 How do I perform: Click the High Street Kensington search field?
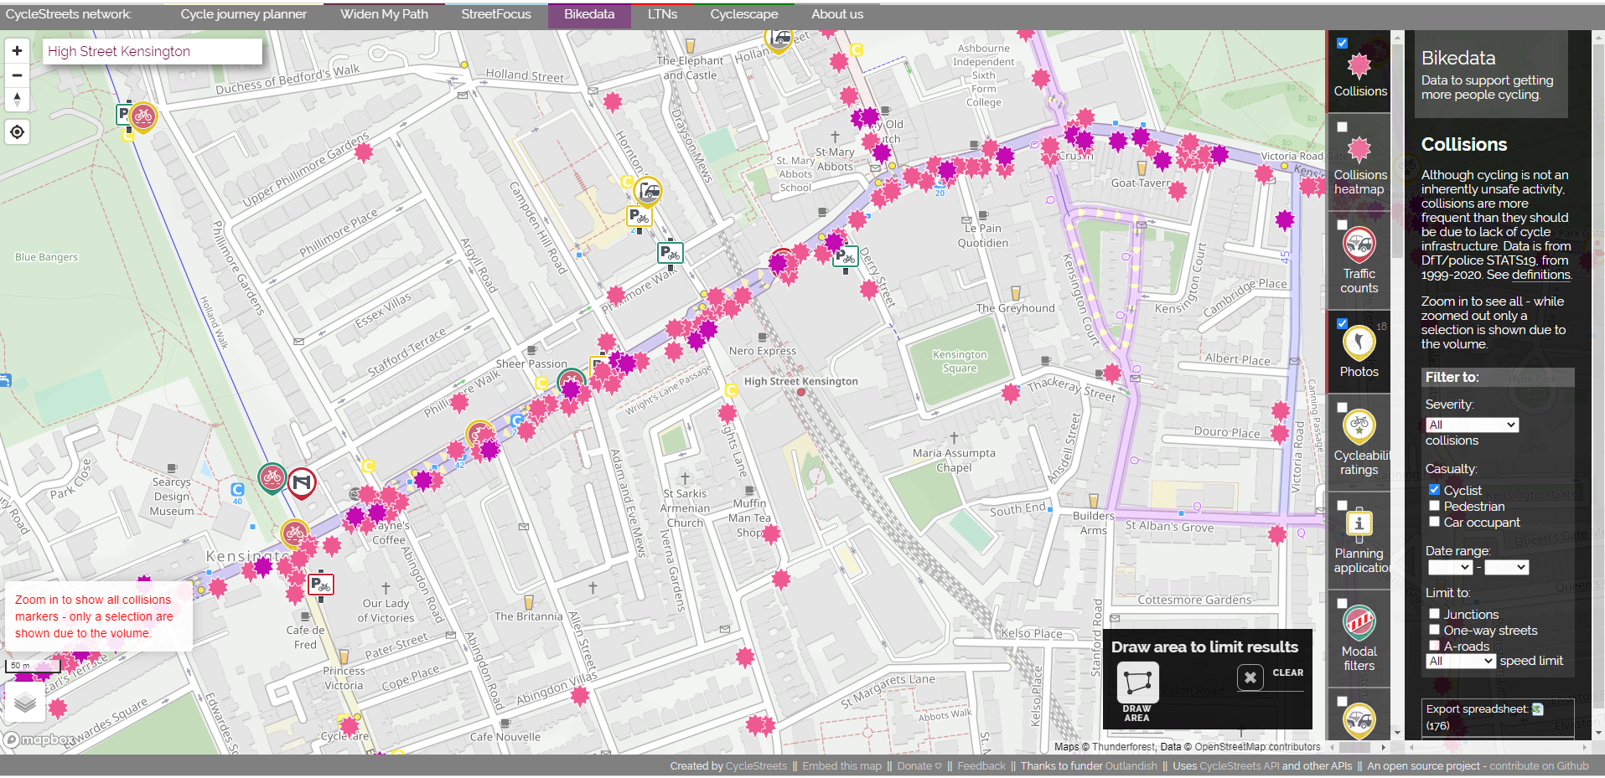point(153,51)
